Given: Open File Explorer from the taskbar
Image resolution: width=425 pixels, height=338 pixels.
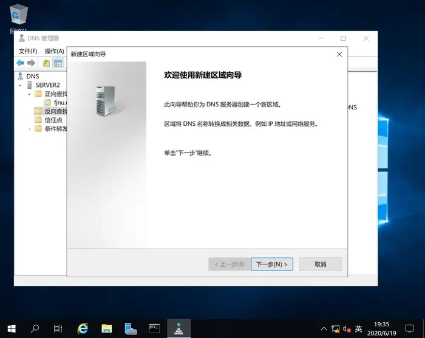Looking at the screenshot, I should coord(107,328).
